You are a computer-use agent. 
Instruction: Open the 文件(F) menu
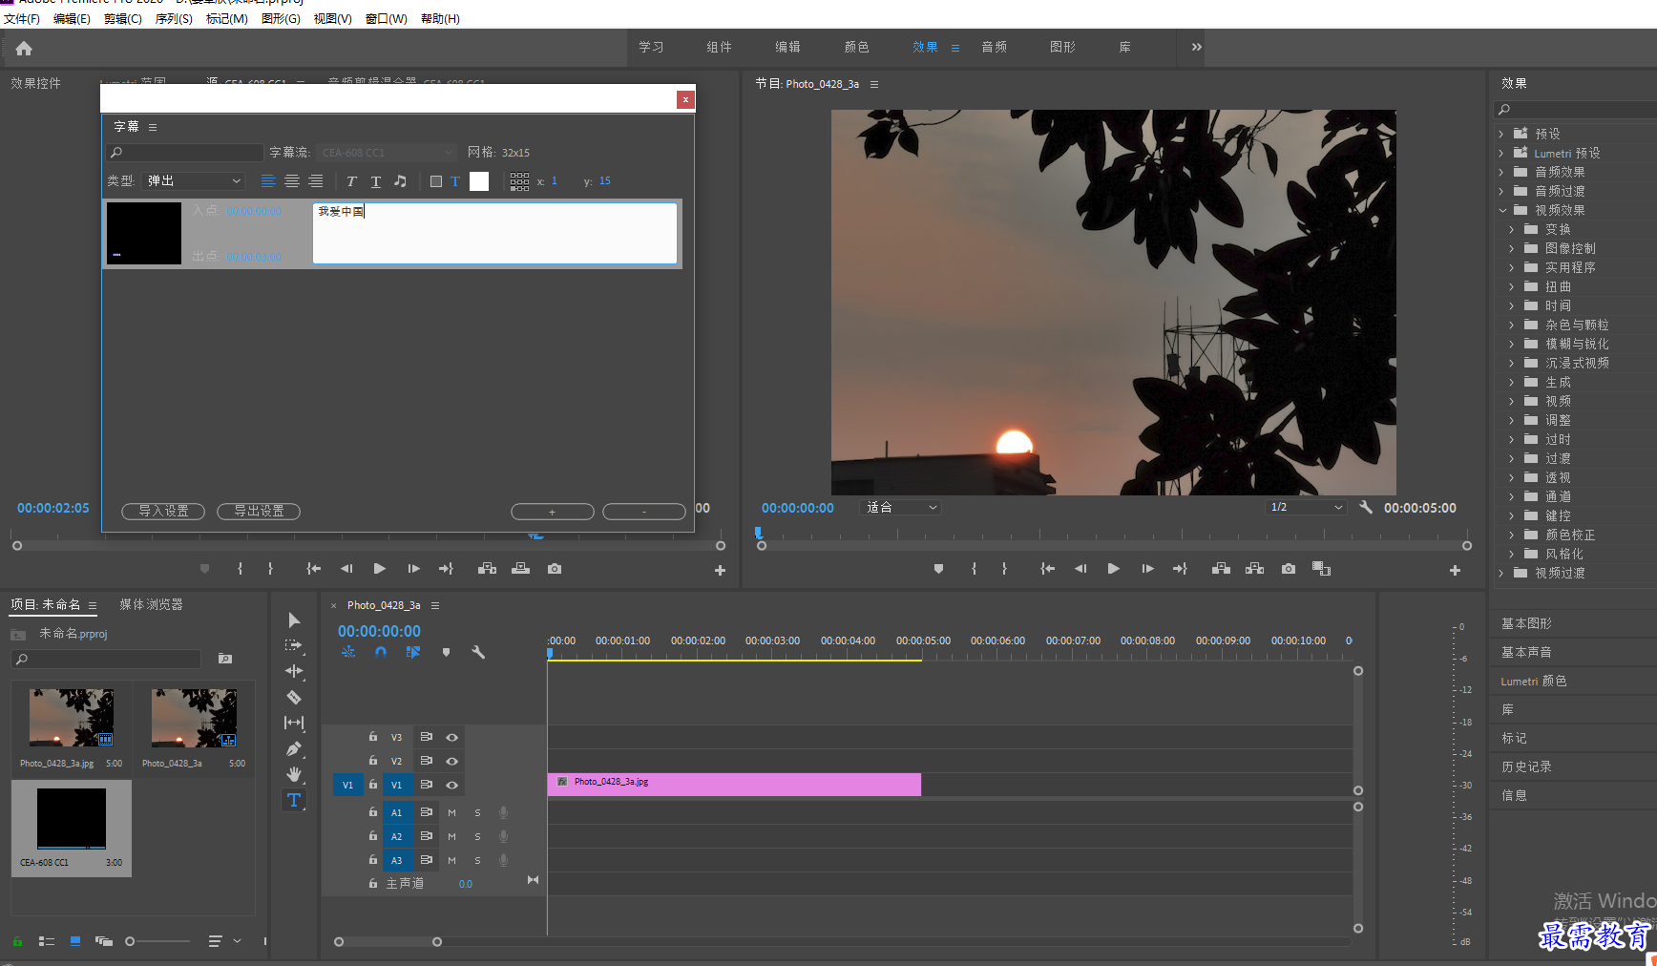pyautogui.click(x=22, y=19)
